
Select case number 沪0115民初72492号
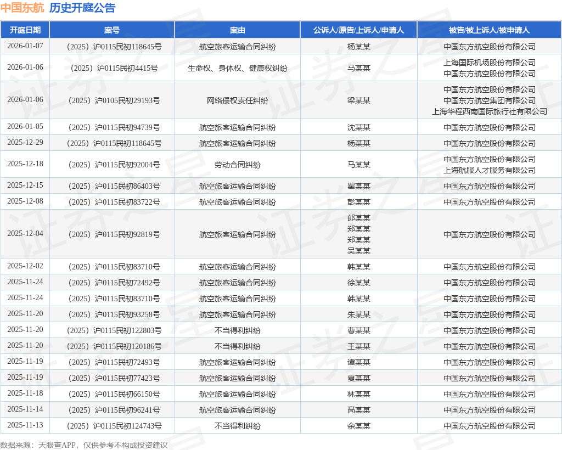coord(114,283)
